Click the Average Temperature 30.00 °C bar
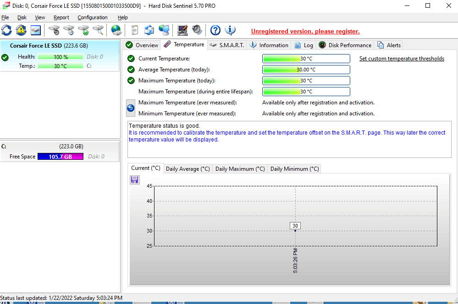458x304 pixels. point(306,70)
